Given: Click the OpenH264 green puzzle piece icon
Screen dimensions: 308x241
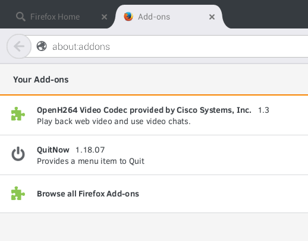Looking at the screenshot, I should pos(18,114).
